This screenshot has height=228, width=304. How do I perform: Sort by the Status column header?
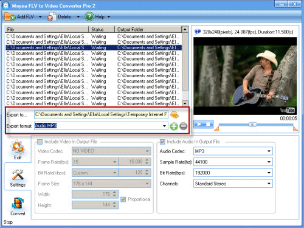point(102,29)
